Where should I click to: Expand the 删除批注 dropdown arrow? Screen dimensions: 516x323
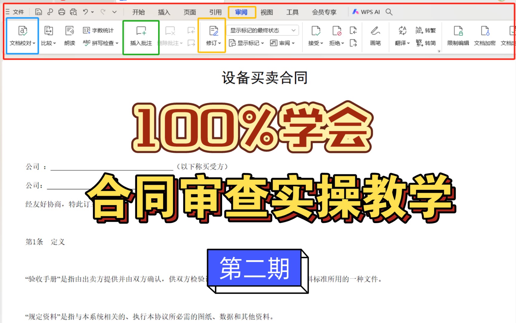point(181,43)
